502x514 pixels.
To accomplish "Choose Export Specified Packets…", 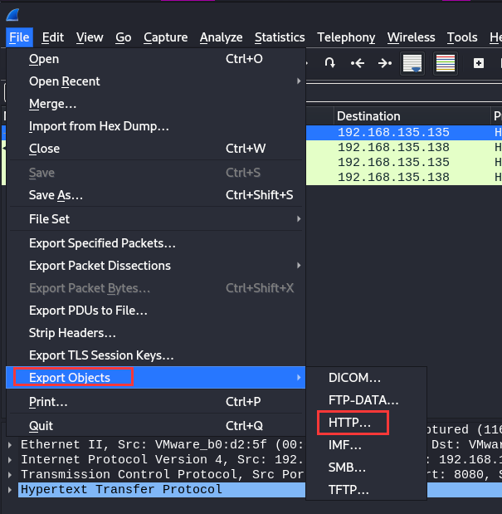I will tap(156, 243).
